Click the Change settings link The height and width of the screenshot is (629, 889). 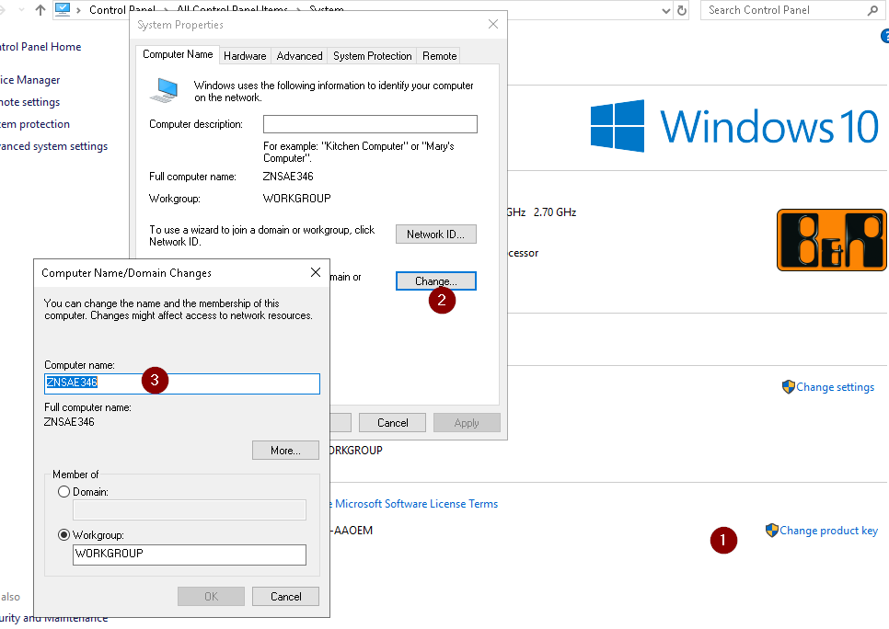[x=835, y=387]
